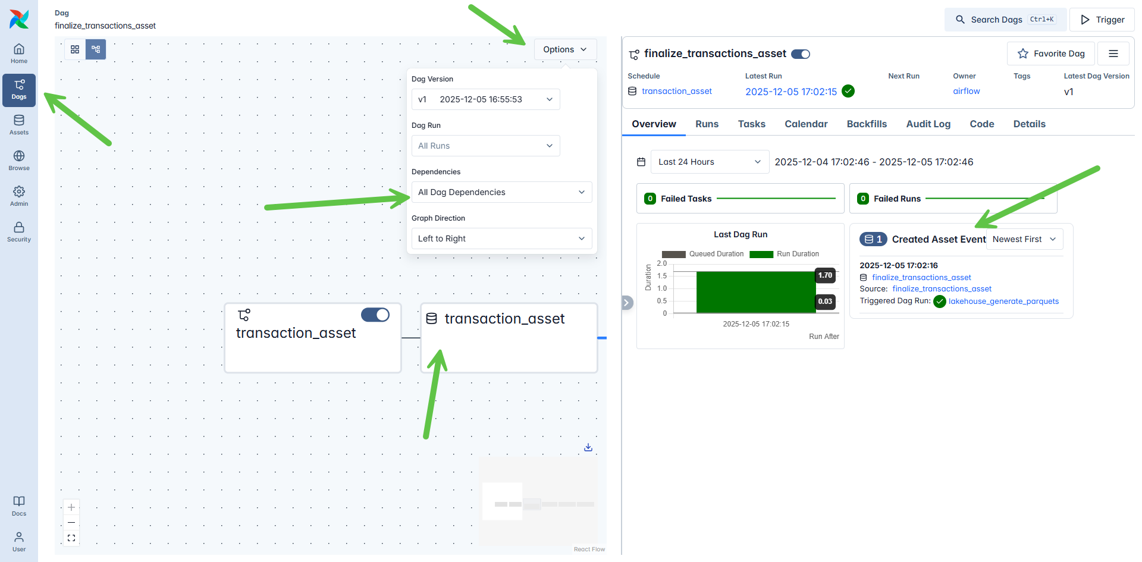Open the Admin settings icon

point(19,196)
